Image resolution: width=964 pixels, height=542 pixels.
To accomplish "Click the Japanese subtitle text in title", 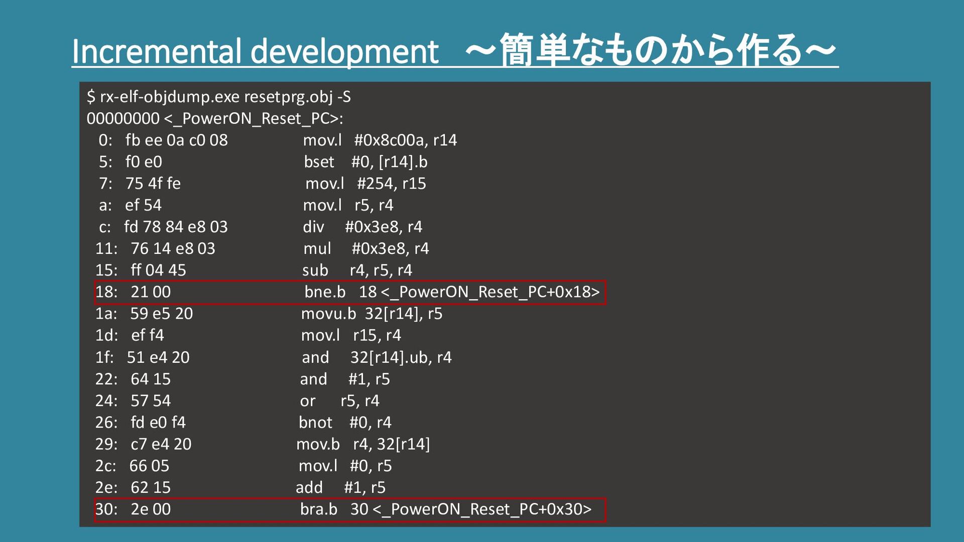I will (x=651, y=50).
